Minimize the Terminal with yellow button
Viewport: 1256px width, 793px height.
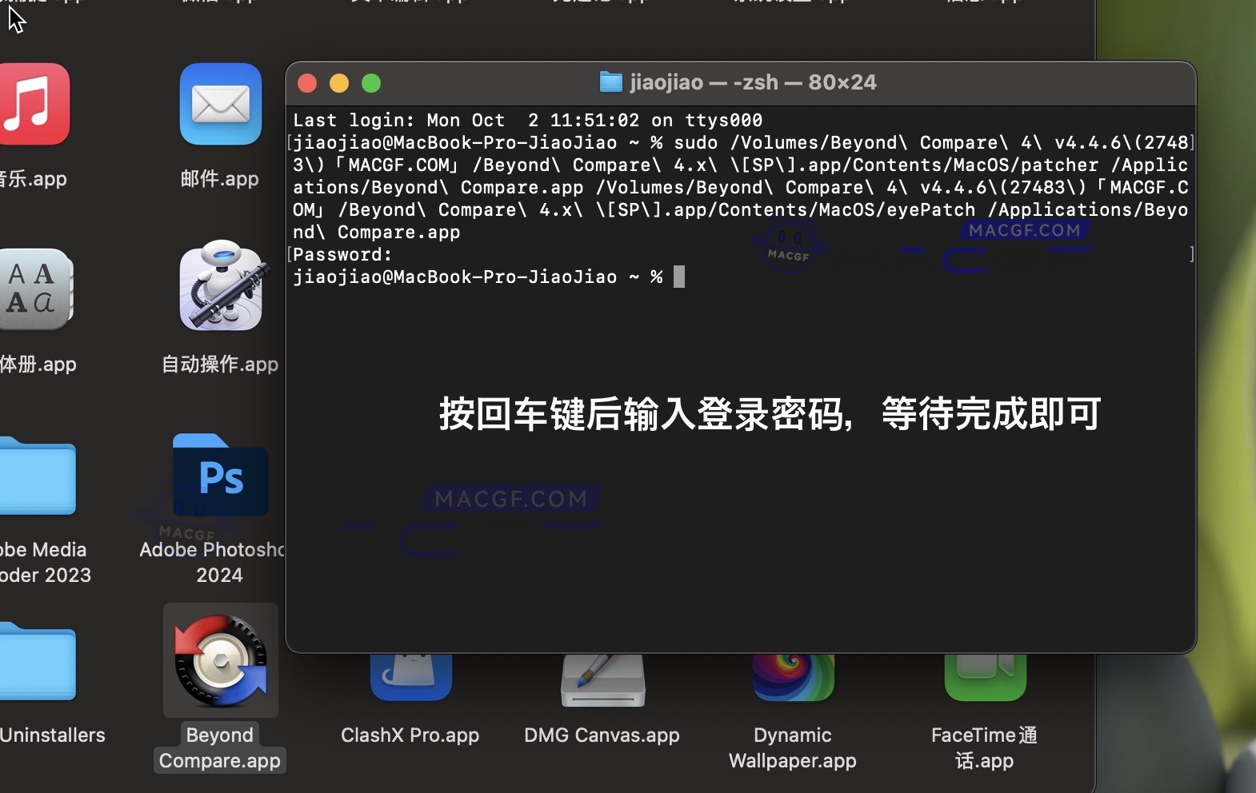coord(339,83)
